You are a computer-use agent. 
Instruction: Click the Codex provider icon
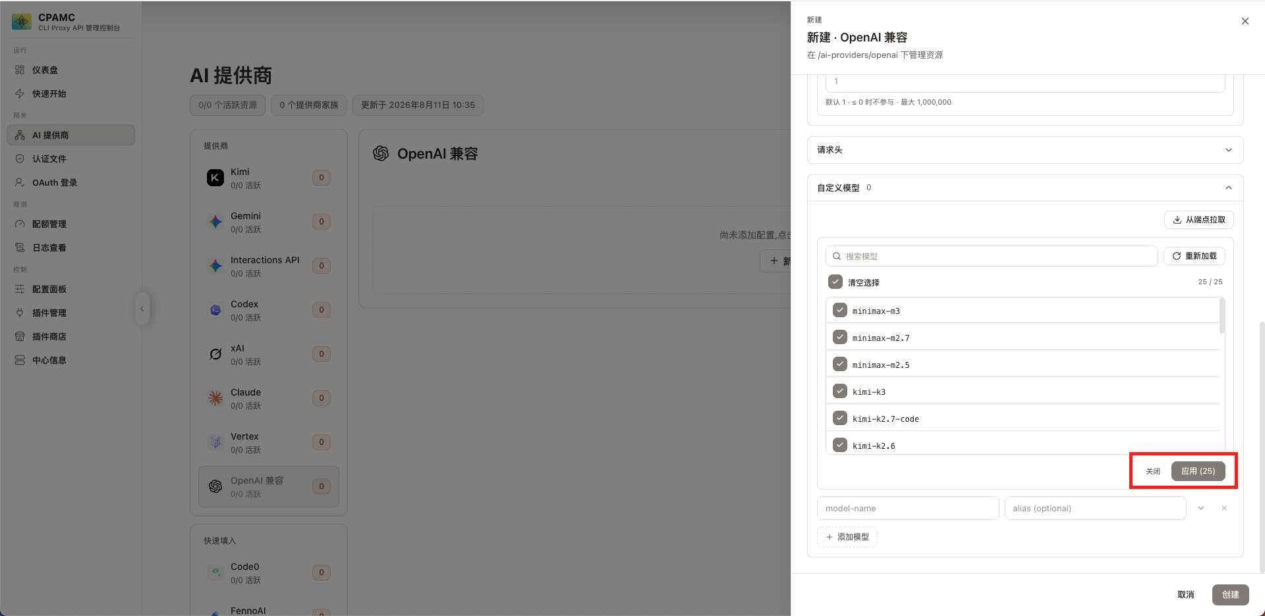215,310
